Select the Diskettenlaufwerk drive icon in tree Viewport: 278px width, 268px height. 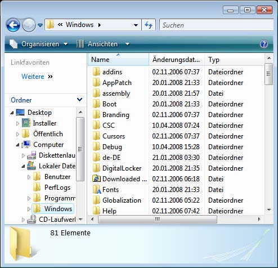tap(32, 155)
